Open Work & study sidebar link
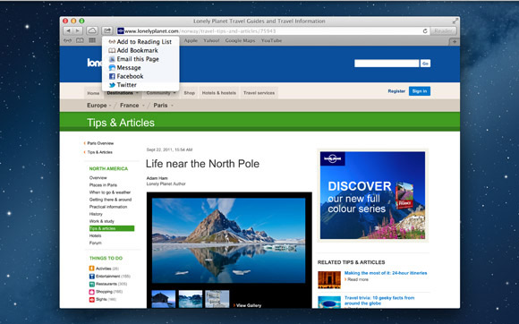The image size is (519, 324). [102, 221]
